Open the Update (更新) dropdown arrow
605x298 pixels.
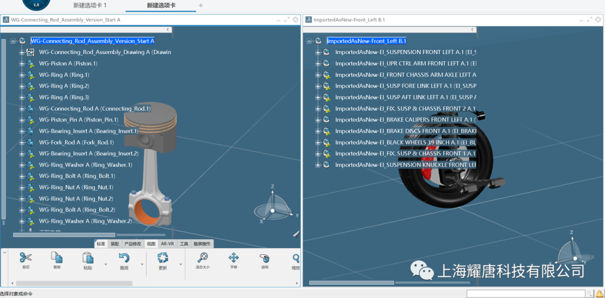[x=180, y=264]
